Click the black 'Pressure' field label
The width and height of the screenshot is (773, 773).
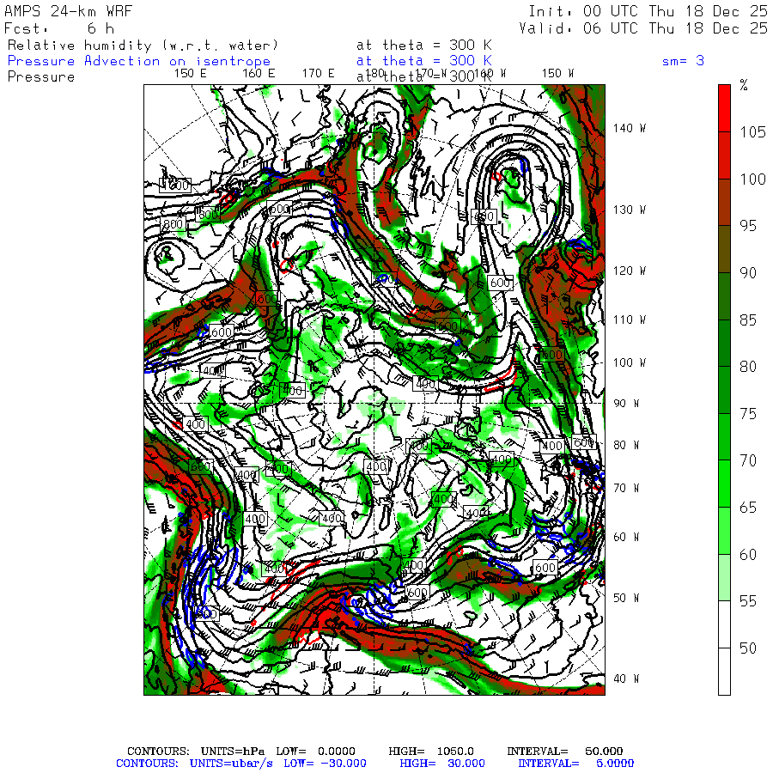(41, 77)
